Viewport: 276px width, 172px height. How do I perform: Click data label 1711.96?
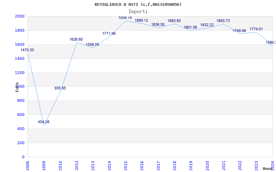click(x=109, y=33)
